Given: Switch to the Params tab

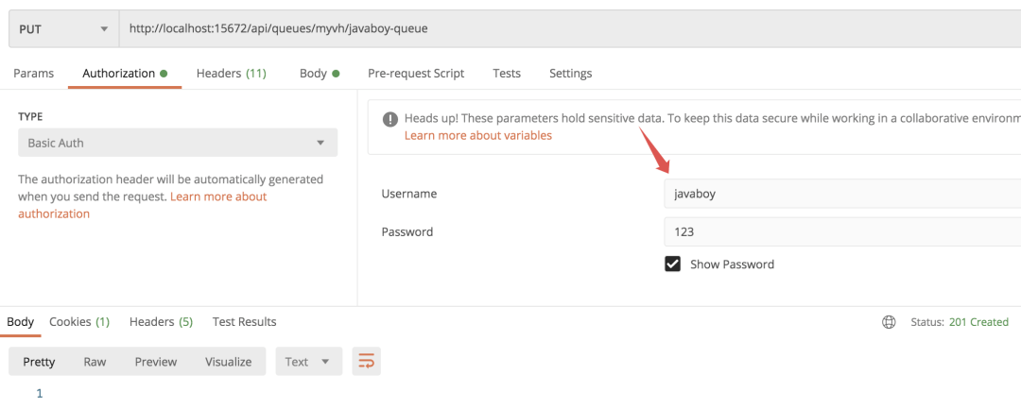Looking at the screenshot, I should coord(33,74).
